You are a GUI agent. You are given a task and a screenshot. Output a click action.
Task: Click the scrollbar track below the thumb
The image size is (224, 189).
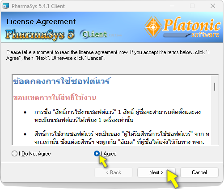pos(215,118)
